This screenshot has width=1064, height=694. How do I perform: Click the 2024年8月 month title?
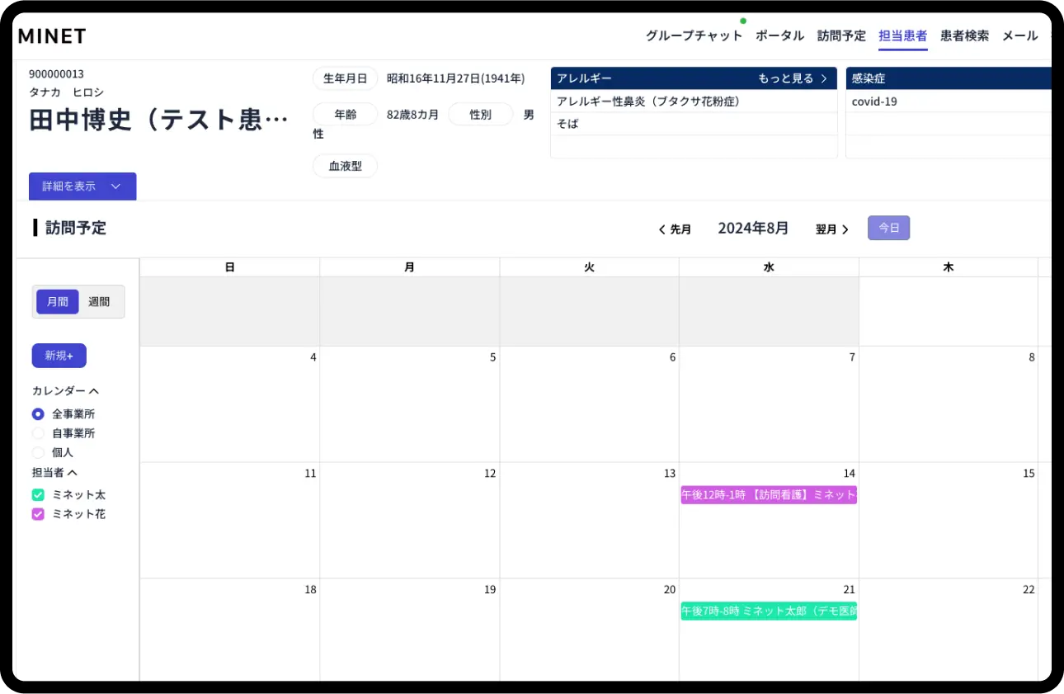point(753,229)
